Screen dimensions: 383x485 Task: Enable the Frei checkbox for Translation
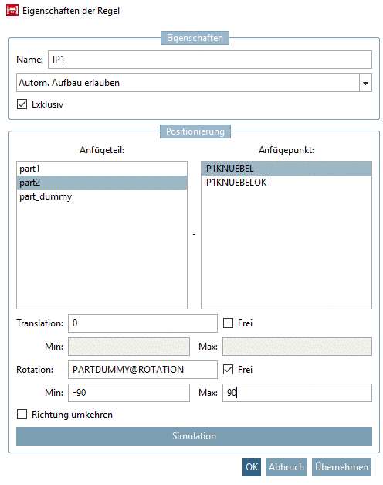229,323
